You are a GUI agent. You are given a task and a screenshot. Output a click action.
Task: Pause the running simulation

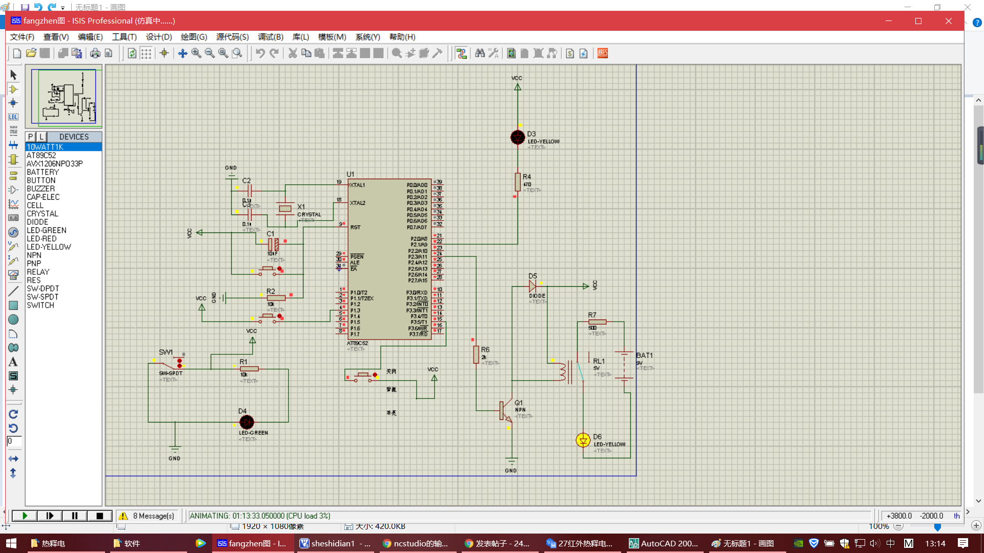[75, 516]
